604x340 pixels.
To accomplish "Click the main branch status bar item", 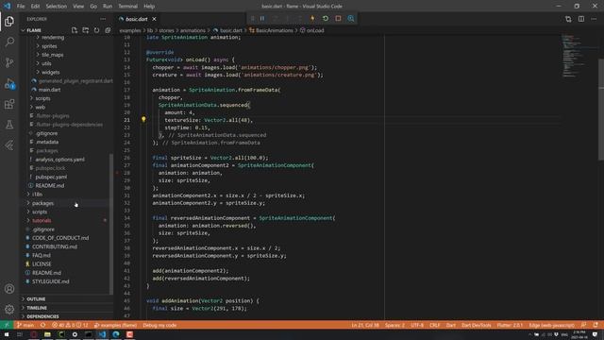I will tap(25, 325).
